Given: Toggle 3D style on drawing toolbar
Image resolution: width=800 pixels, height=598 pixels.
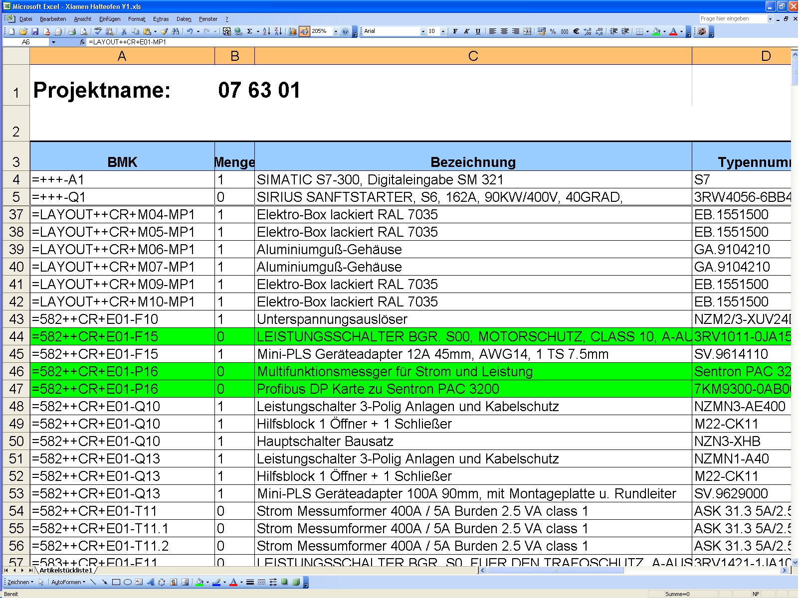Looking at the screenshot, I should pos(296,582).
